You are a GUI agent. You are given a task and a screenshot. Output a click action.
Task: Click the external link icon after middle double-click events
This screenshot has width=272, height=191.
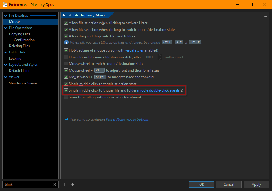pyautogui.click(x=182, y=90)
